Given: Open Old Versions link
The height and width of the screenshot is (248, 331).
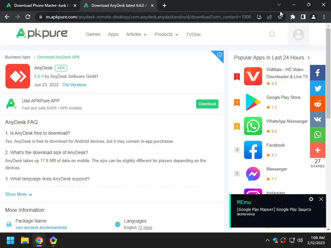Looking at the screenshot, I should 74,85.
